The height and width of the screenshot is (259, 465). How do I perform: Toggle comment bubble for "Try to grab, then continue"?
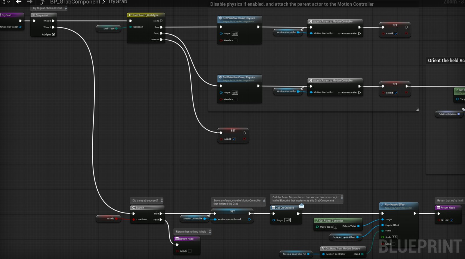click(66, 8)
